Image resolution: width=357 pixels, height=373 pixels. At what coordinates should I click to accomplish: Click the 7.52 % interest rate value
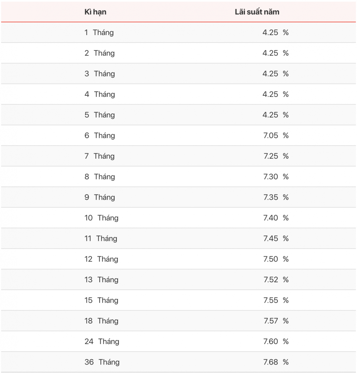[276, 279]
